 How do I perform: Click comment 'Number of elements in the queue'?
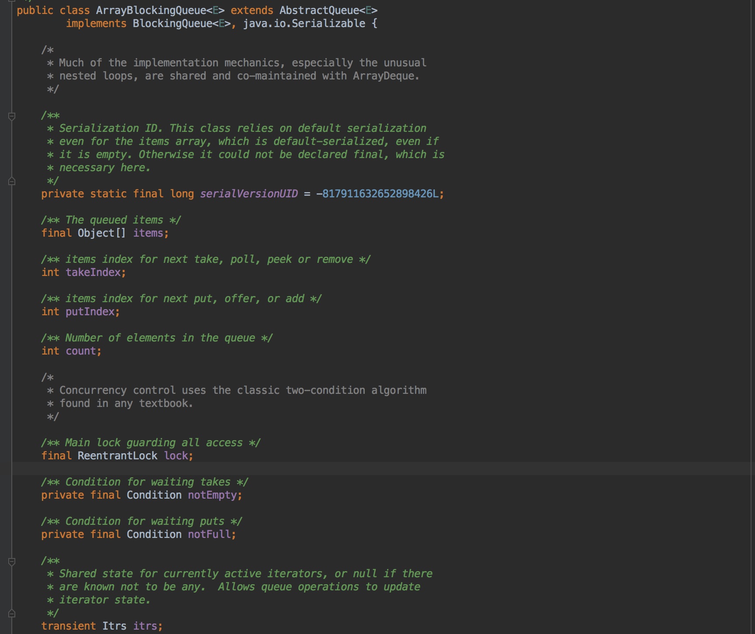coord(157,338)
